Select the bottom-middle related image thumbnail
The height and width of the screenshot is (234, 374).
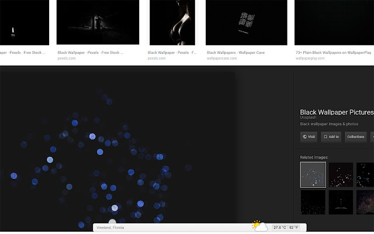click(x=341, y=202)
